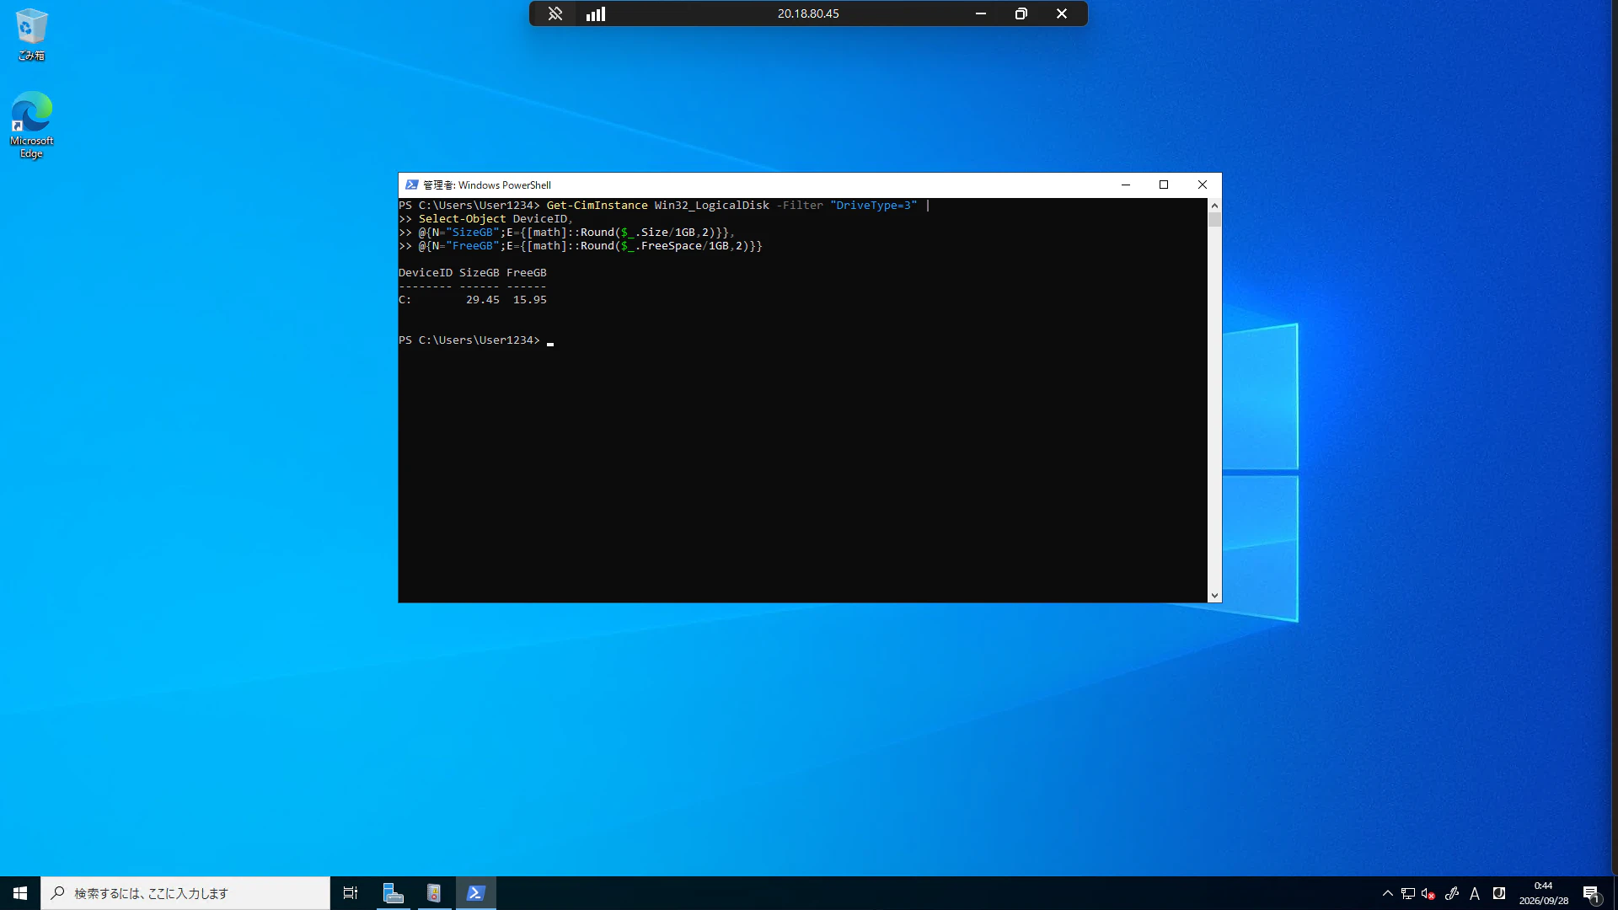
Task: Open the muted volume tray icon
Action: coord(1428,893)
